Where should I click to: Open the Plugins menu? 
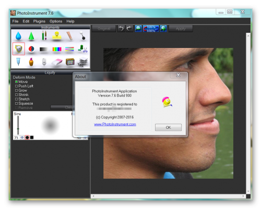coord(39,21)
